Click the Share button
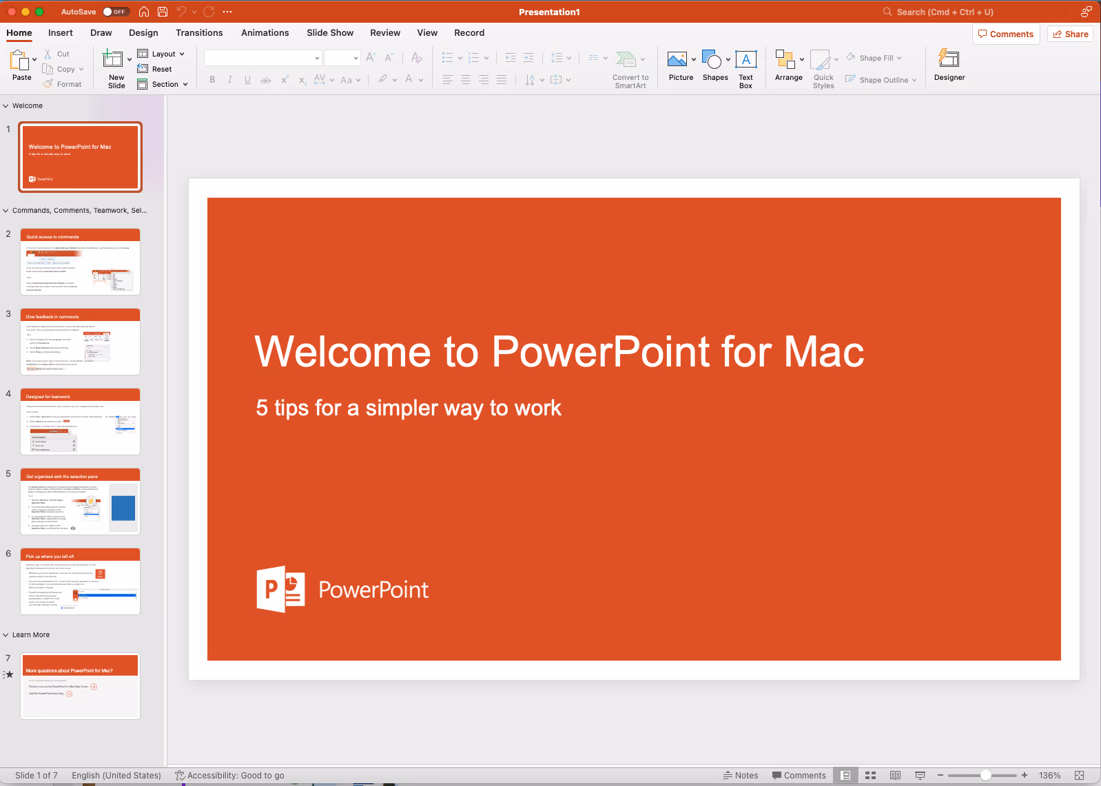The image size is (1101, 786). pos(1070,34)
